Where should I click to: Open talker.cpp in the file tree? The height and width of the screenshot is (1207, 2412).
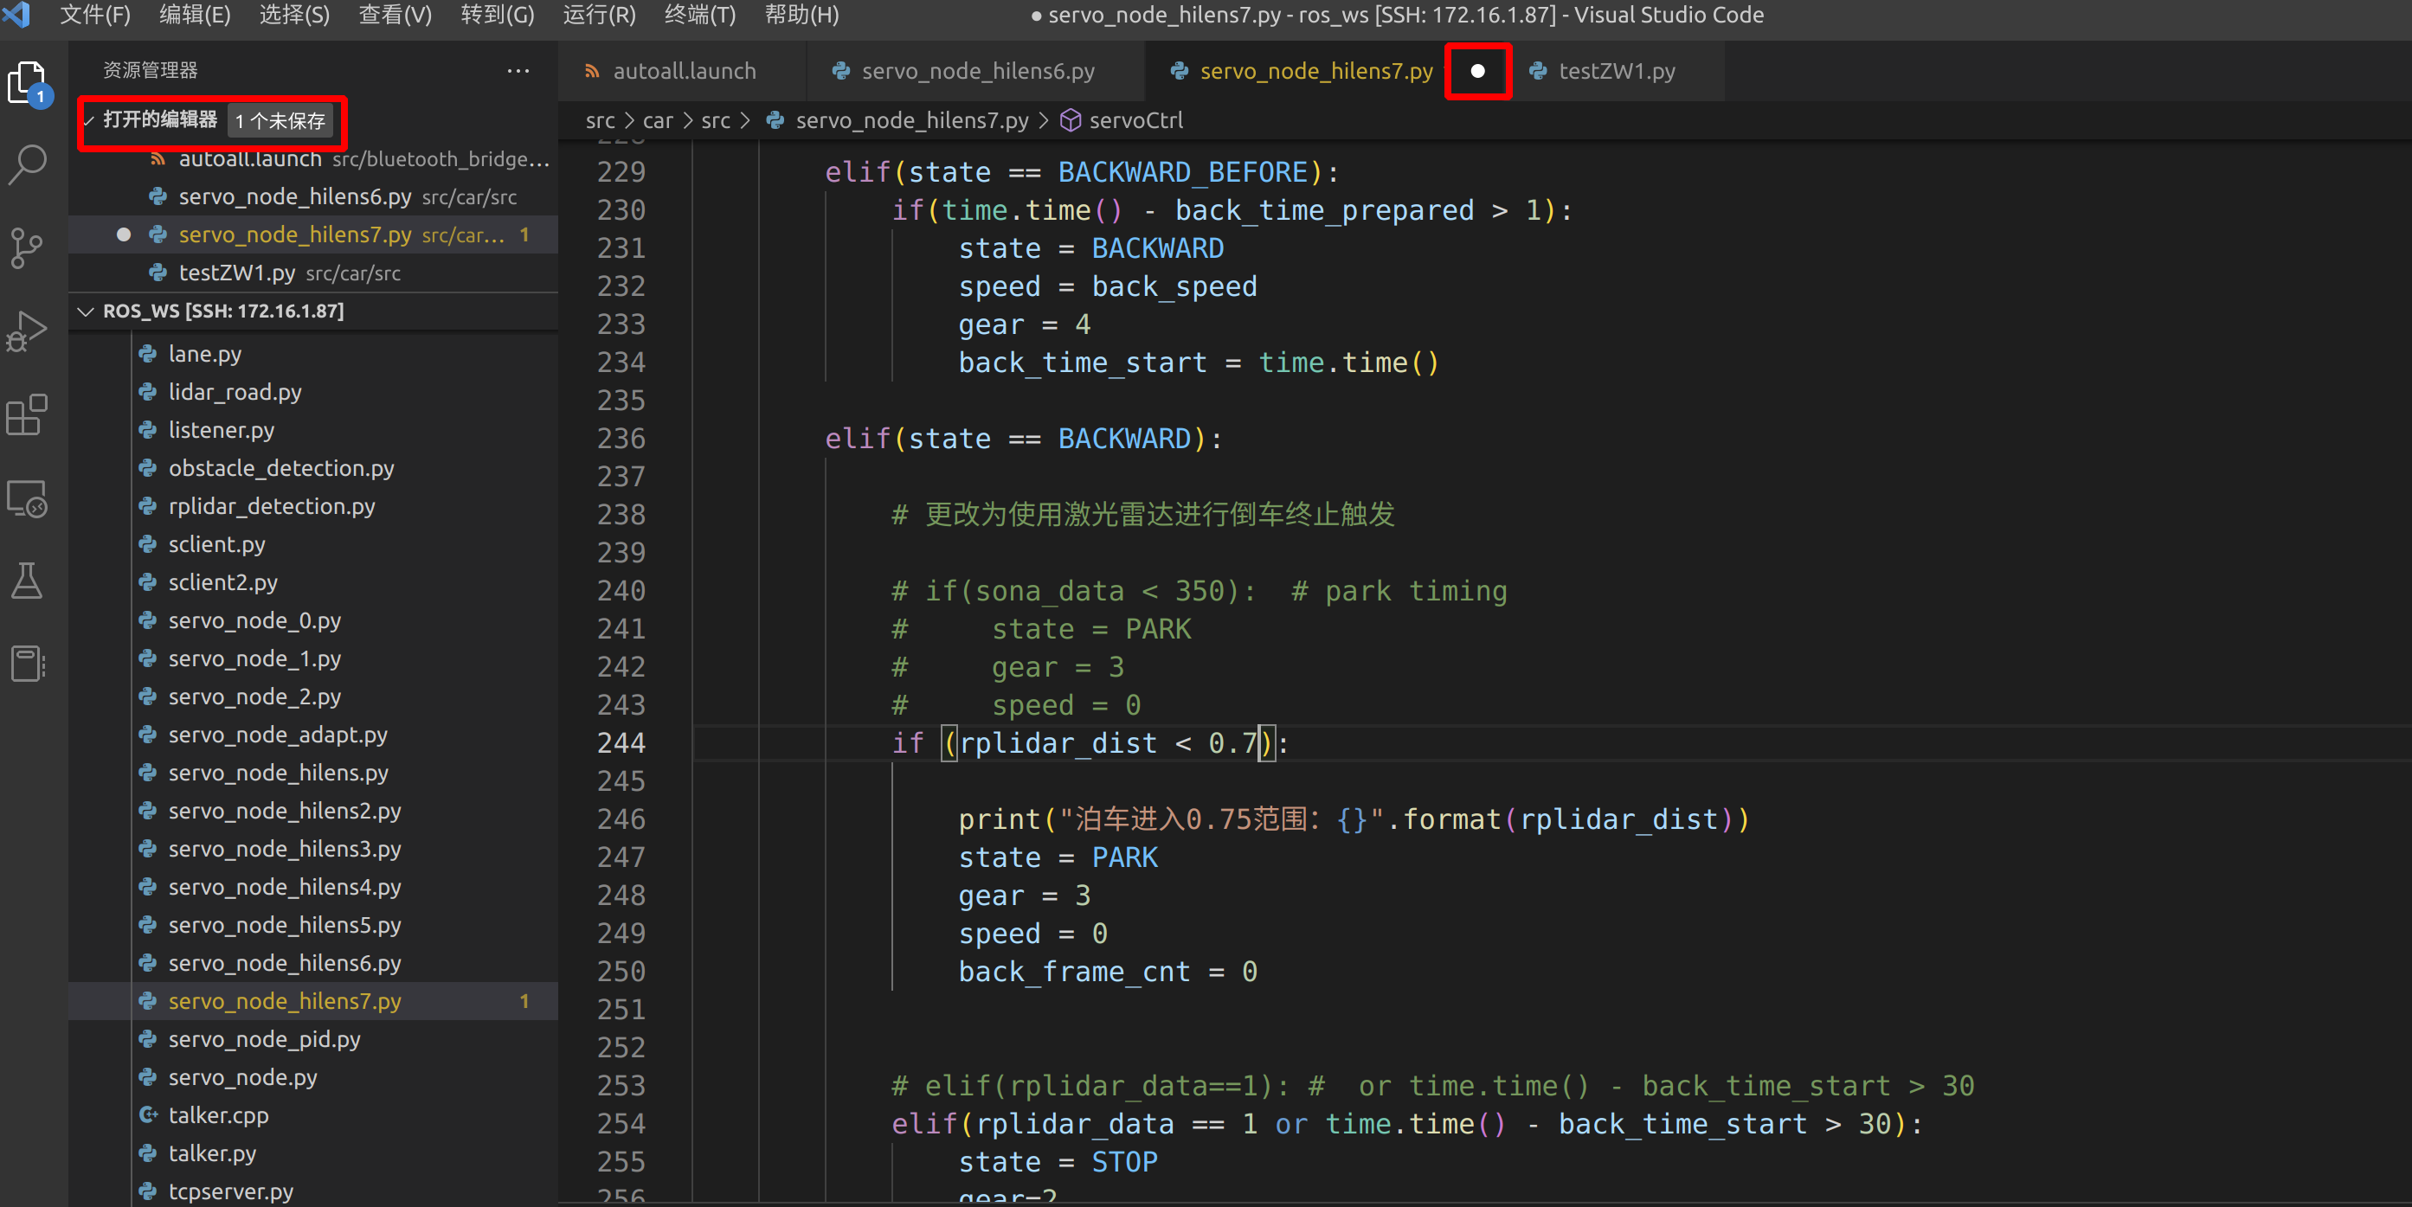tap(218, 1115)
